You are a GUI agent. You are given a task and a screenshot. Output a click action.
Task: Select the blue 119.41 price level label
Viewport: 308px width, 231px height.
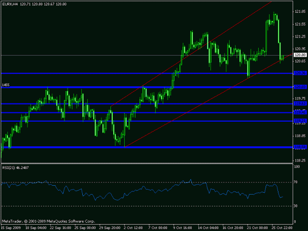point(300,112)
